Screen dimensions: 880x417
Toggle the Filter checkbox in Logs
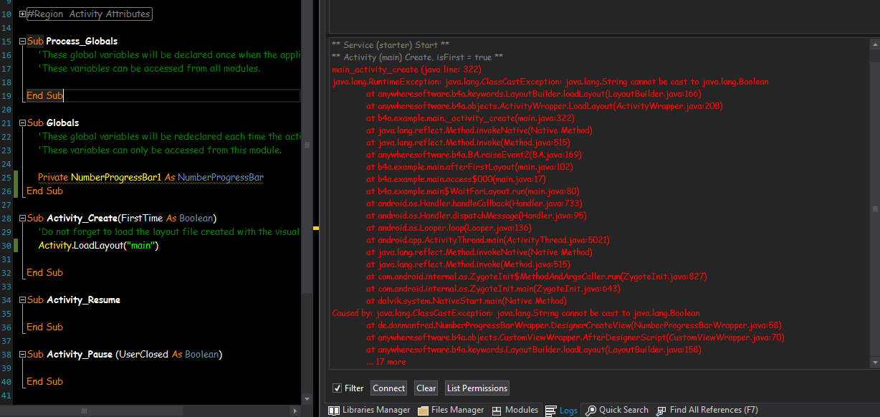click(x=337, y=388)
